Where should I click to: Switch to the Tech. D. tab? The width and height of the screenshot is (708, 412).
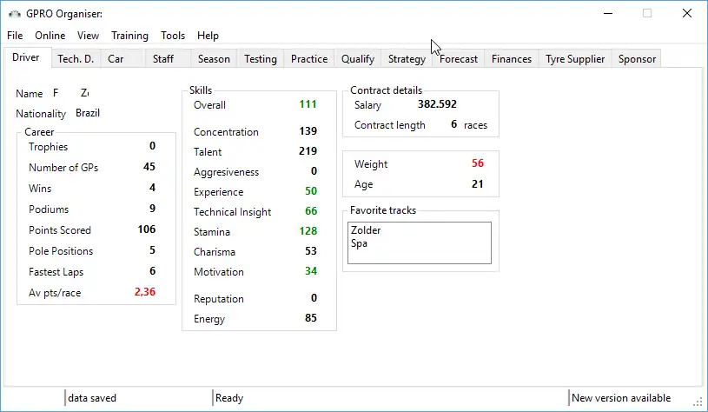point(76,59)
